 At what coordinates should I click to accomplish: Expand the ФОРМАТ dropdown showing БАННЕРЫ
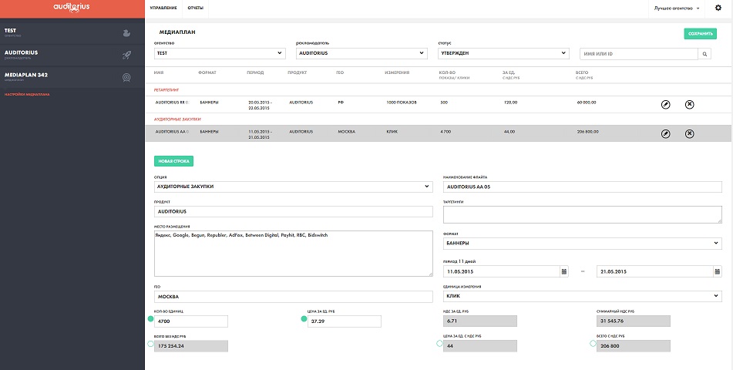(x=582, y=243)
